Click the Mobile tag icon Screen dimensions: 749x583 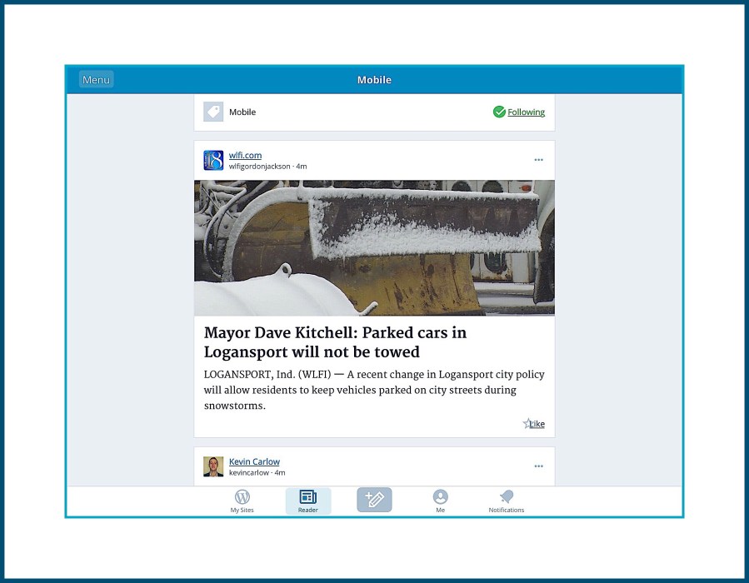(213, 112)
